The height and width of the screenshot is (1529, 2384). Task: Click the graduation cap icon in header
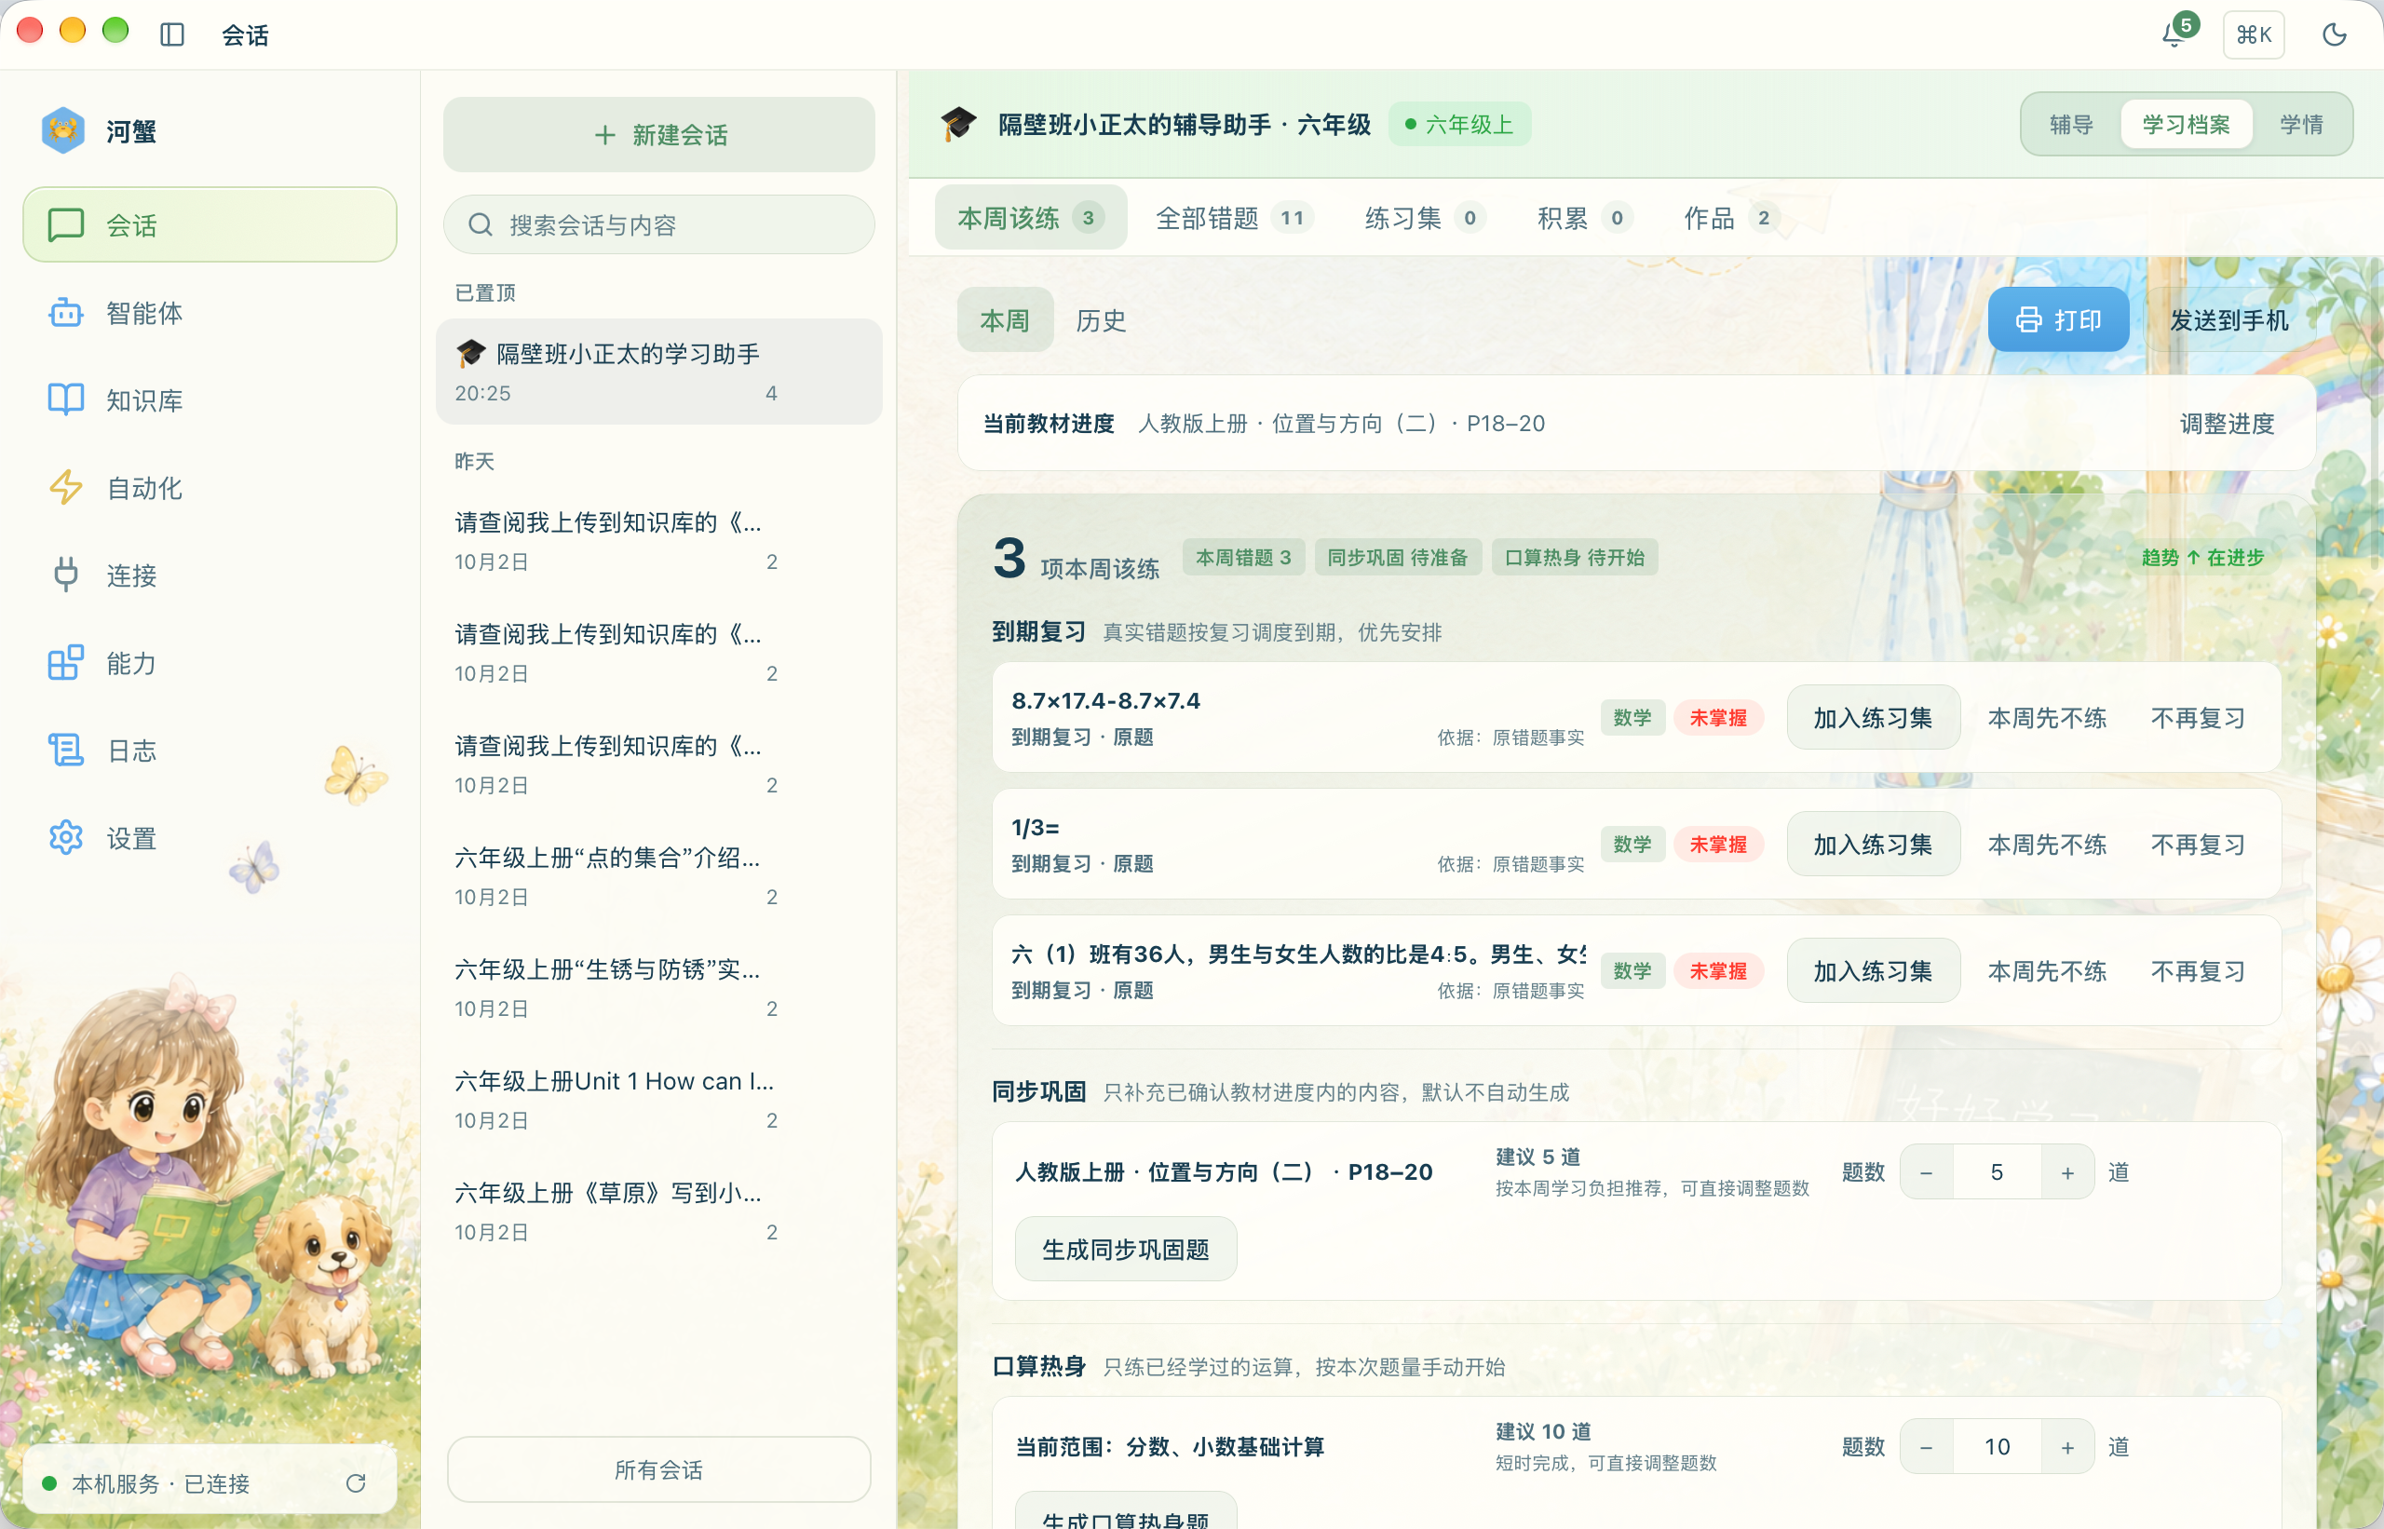point(958,124)
